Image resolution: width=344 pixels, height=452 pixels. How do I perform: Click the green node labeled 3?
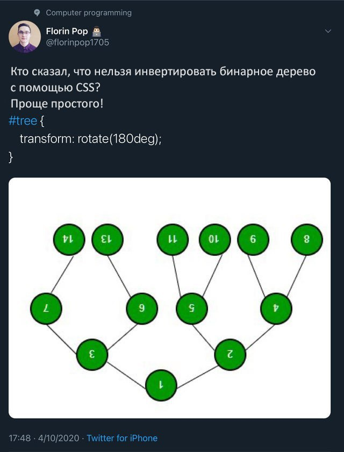[92, 355]
